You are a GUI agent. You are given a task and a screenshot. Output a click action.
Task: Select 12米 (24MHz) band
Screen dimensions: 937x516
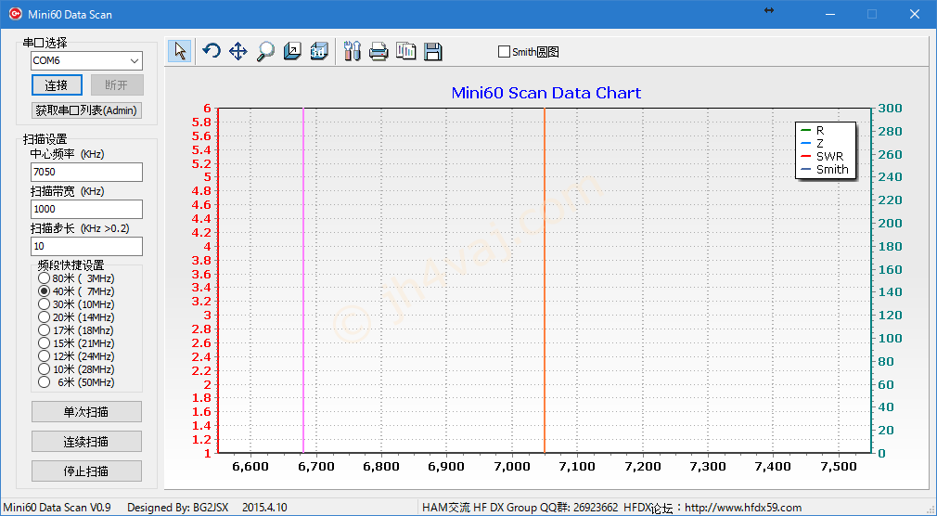(44, 356)
